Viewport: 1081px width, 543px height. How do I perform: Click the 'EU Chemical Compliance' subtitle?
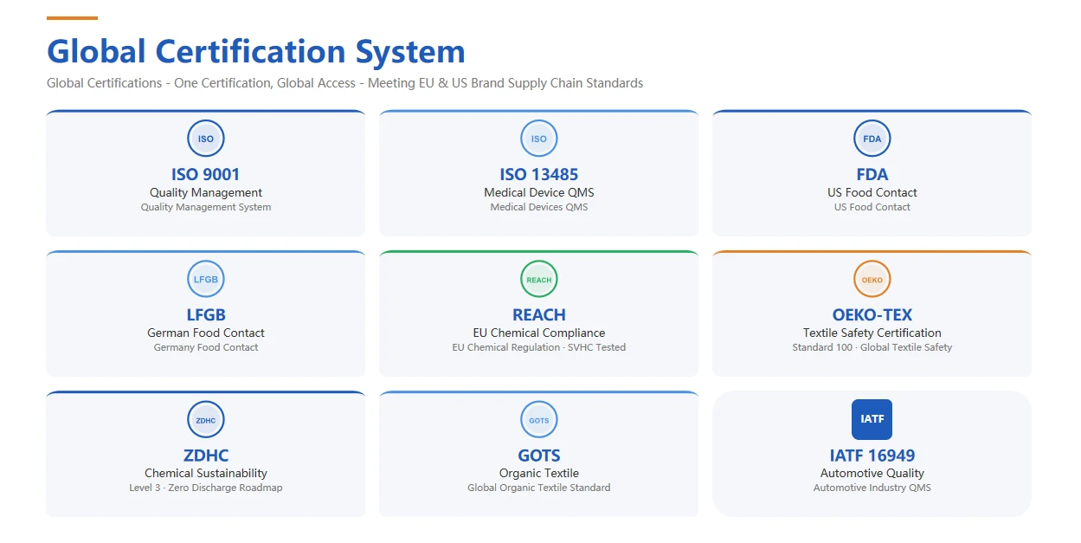[x=539, y=333]
